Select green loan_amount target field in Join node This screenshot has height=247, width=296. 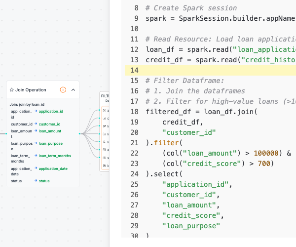(x=50, y=131)
